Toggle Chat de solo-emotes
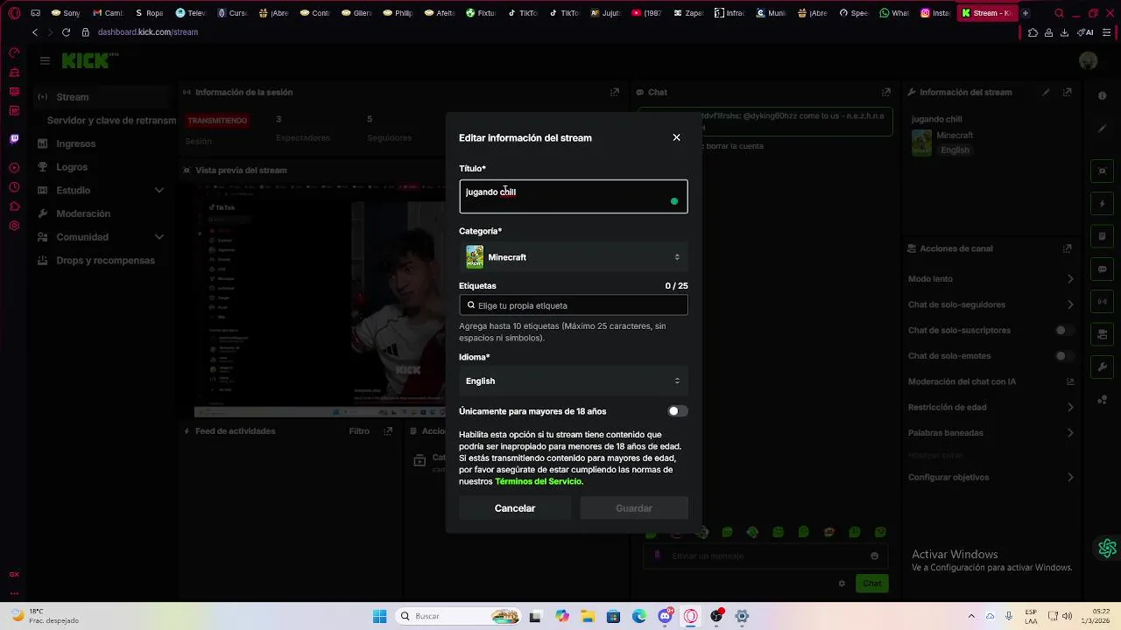Viewport: 1121px width, 630px height. pos(1063,356)
